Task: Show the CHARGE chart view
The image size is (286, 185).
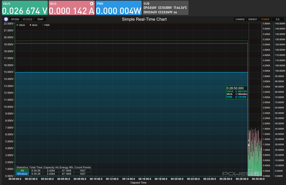Action: point(240,19)
